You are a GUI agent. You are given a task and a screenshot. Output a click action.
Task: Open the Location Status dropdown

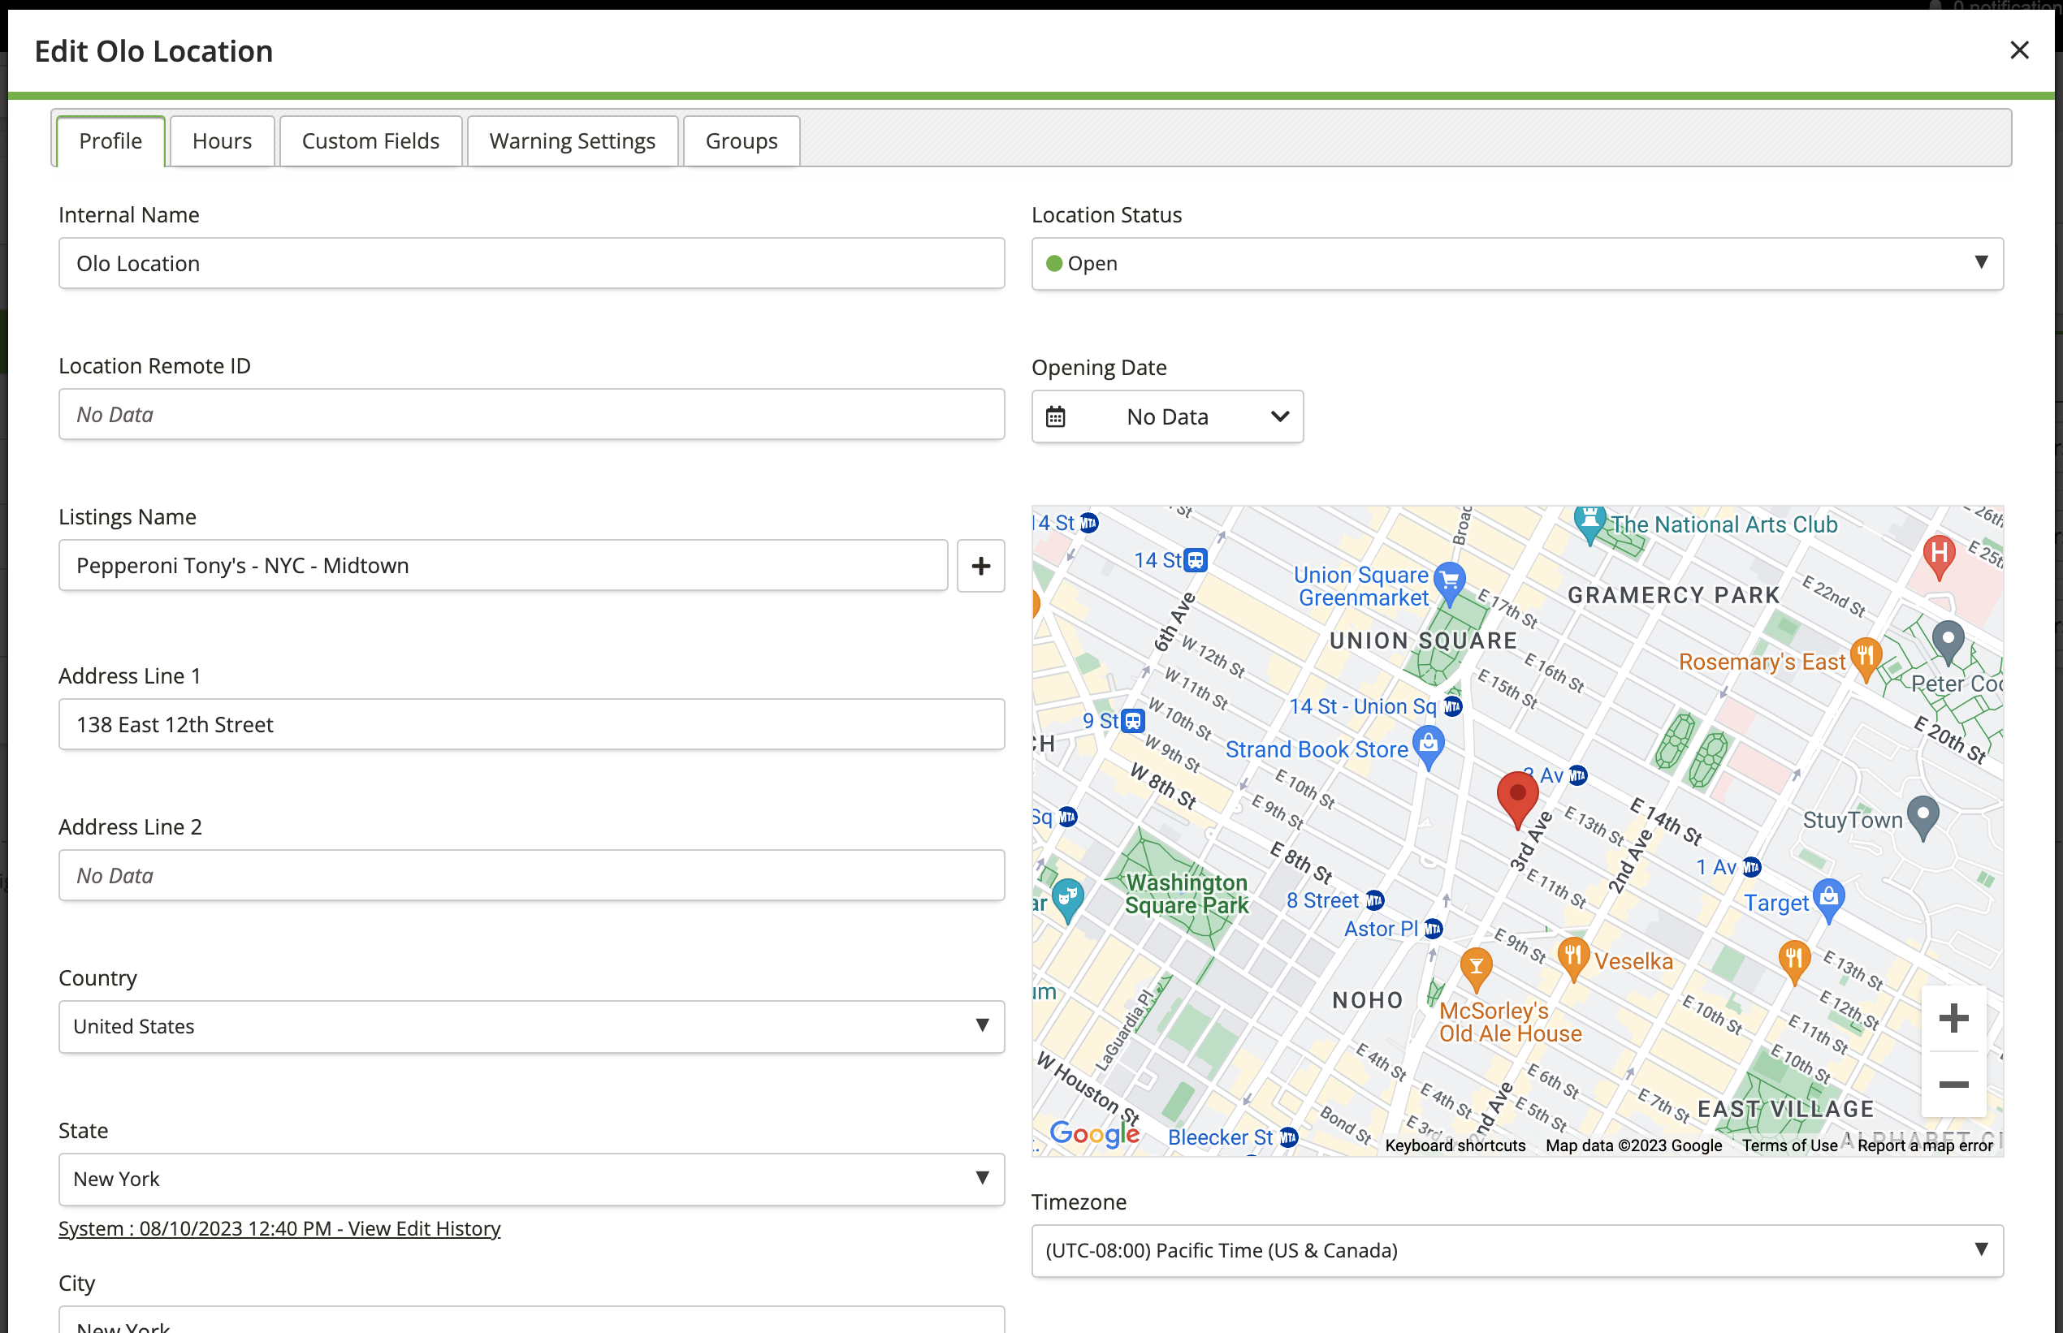click(1516, 263)
